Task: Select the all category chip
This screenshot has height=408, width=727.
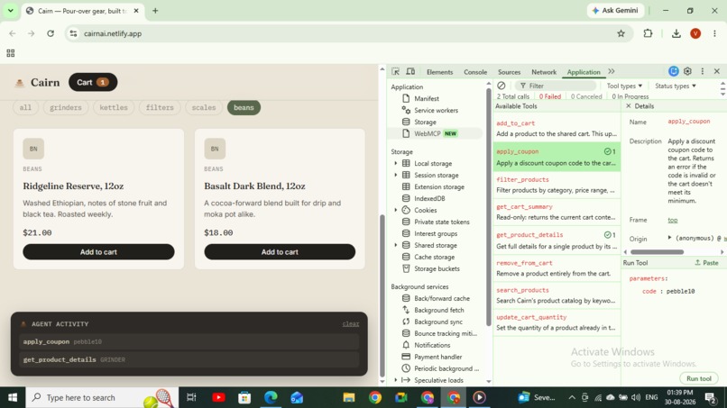Action: [x=25, y=107]
